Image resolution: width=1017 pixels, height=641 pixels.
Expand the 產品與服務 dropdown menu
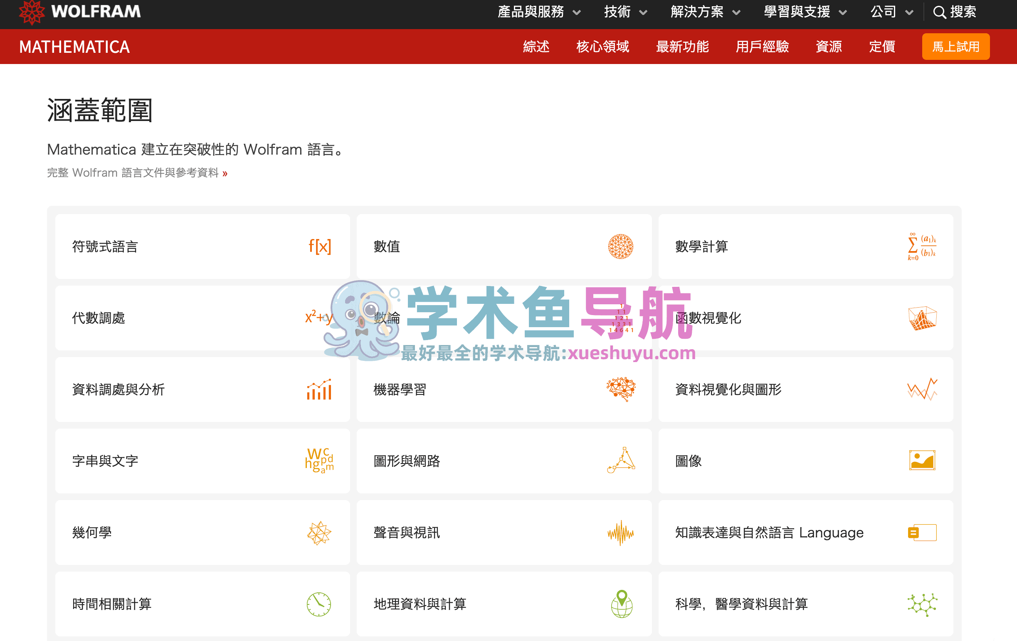(x=538, y=12)
